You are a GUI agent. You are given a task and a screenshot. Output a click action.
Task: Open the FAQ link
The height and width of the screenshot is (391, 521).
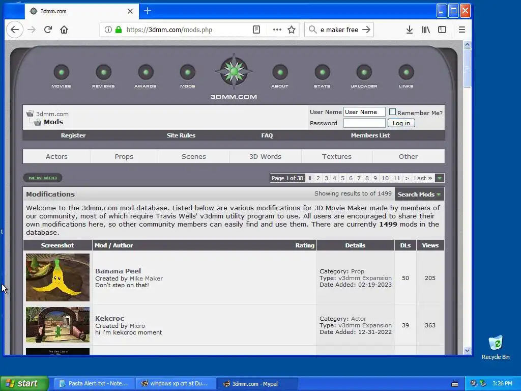coord(267,135)
